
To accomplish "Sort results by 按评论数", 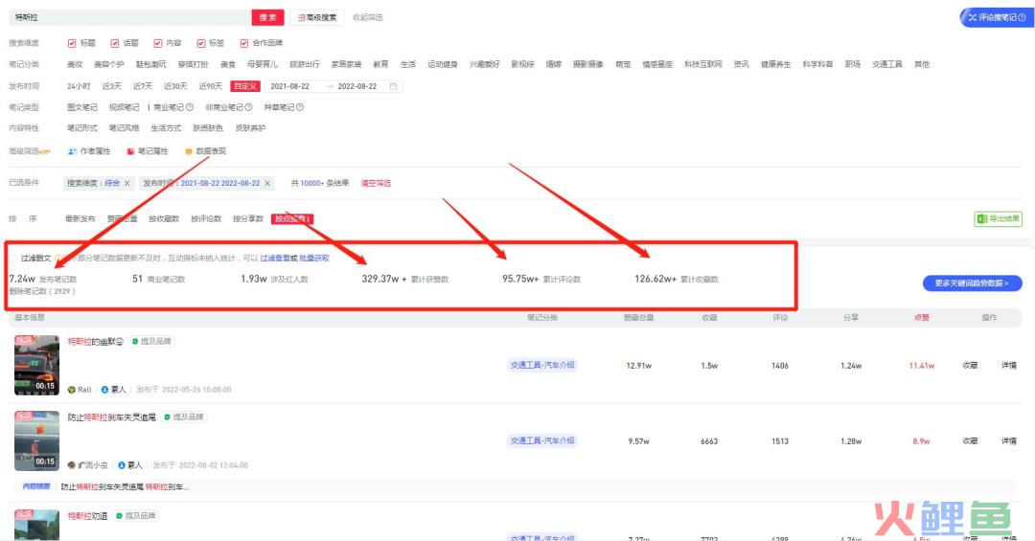I will click(x=206, y=218).
